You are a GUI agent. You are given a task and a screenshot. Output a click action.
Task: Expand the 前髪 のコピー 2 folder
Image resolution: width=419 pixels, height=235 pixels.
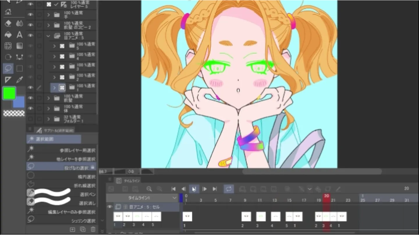click(x=49, y=25)
